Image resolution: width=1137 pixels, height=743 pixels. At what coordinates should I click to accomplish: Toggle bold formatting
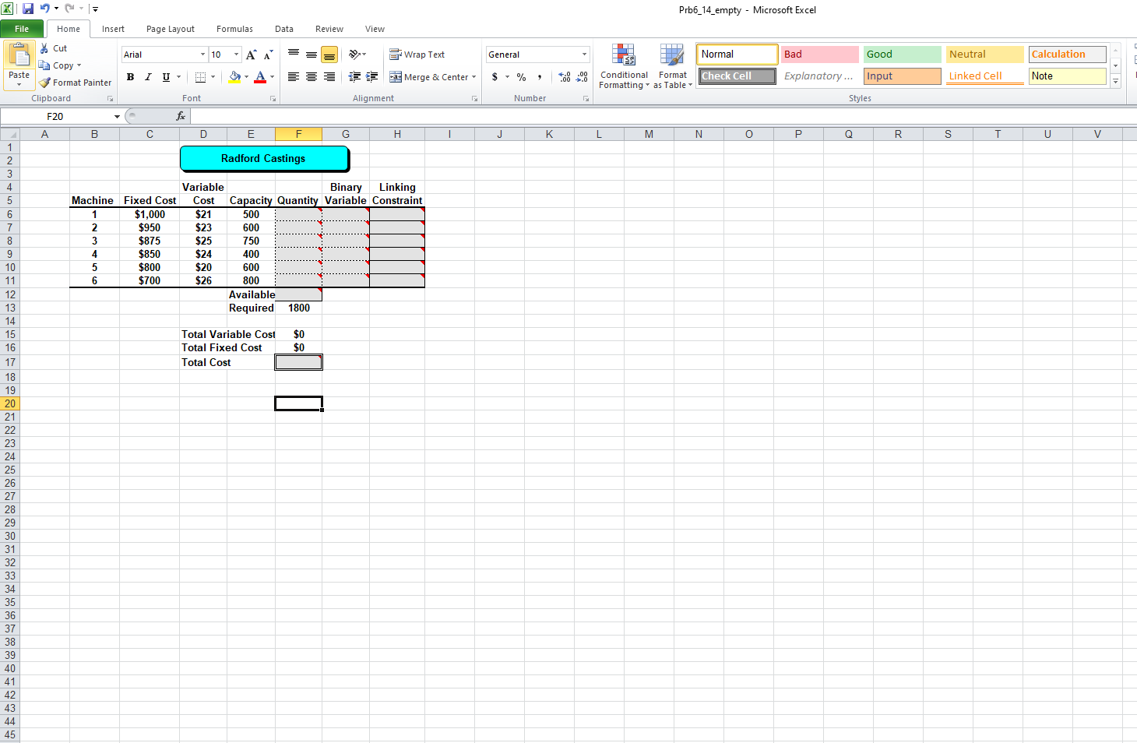(130, 77)
